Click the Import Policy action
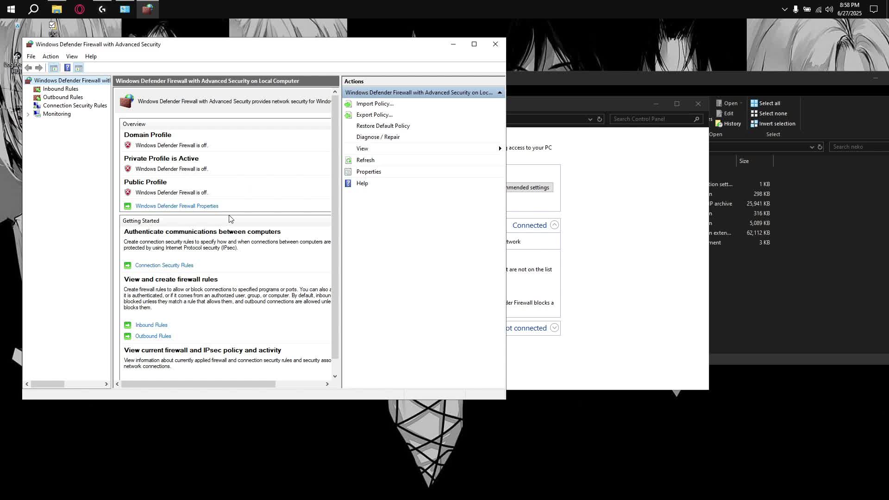 click(375, 104)
